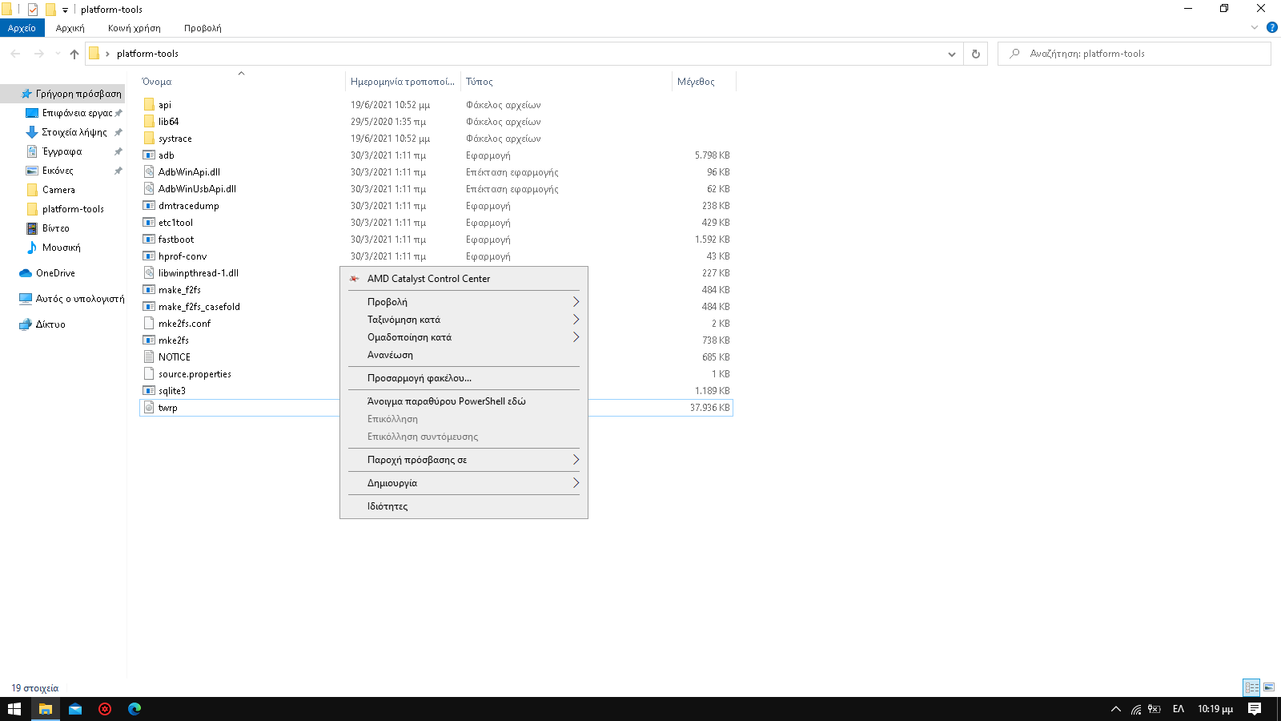Switch to large icons view in status bar
Screen dimensions: 1281x721
pyautogui.click(x=1269, y=687)
